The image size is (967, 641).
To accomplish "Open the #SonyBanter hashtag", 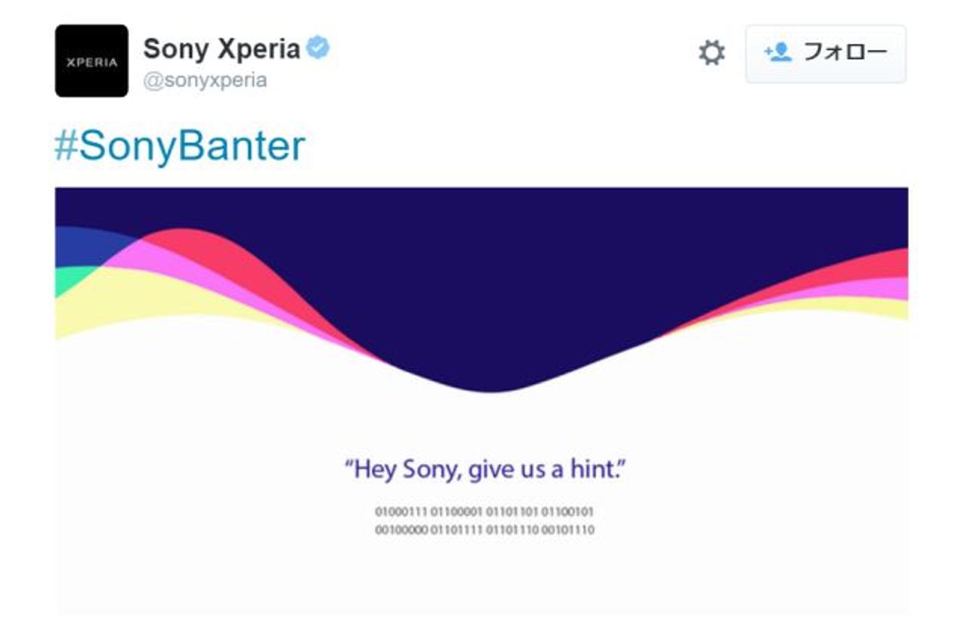I will tap(180, 146).
